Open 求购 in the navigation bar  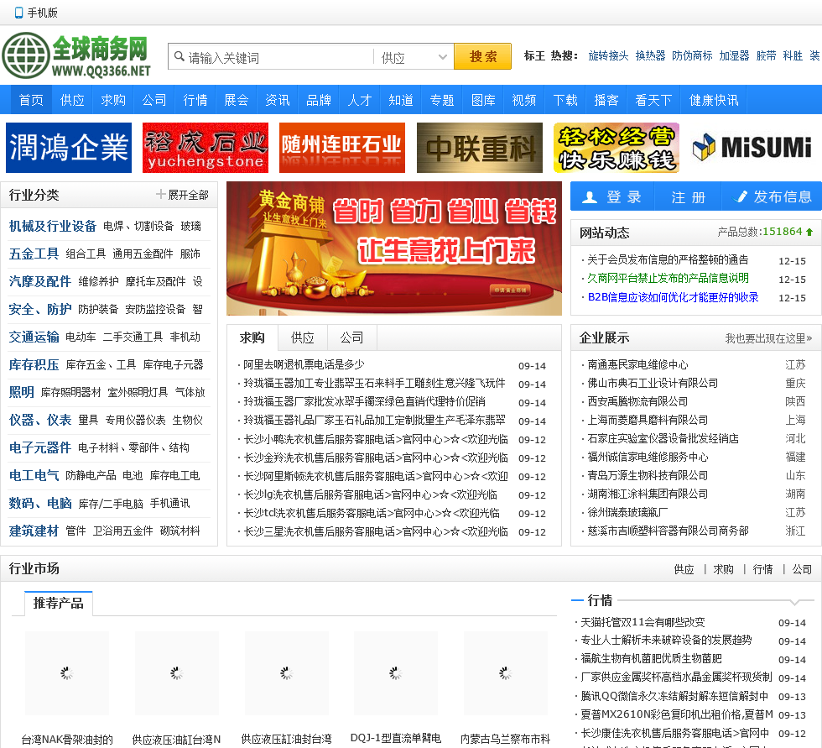tap(113, 100)
